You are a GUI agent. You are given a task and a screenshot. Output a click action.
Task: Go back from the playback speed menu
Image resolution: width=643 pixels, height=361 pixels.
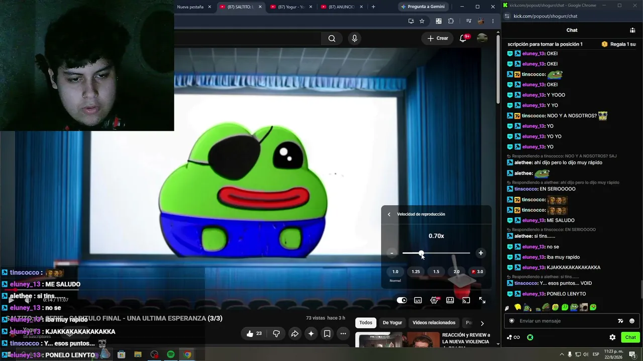[389, 214]
